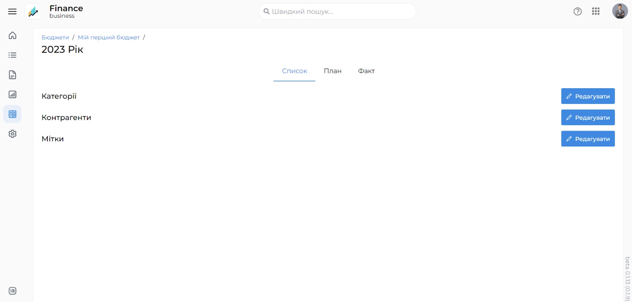This screenshot has height=302, width=632.
Task: Open the help question mark icon
Action: (x=577, y=11)
